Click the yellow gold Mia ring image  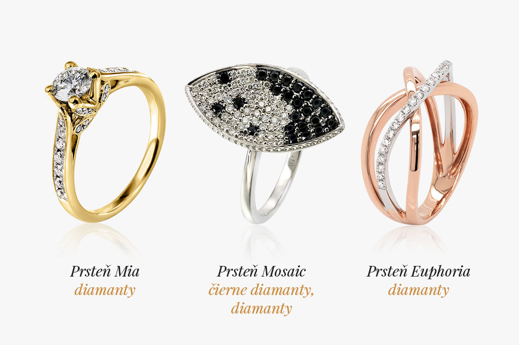(x=105, y=142)
